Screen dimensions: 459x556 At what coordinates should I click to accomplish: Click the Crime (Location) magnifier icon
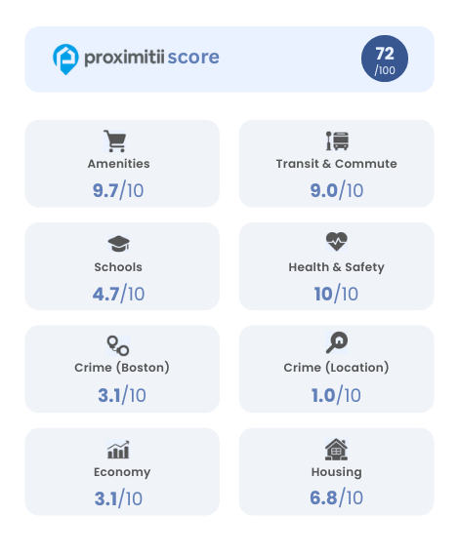pyautogui.click(x=337, y=342)
